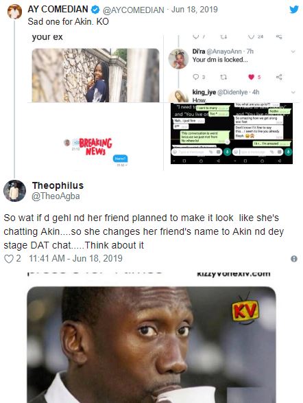The width and height of the screenshot is (303, 403).
Task: Open the photo of woman by stone wall
Action: (x=95, y=76)
